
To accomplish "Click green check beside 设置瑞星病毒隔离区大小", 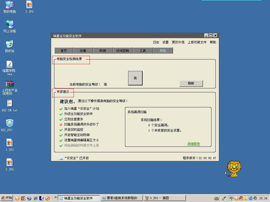I will click(x=61, y=140).
